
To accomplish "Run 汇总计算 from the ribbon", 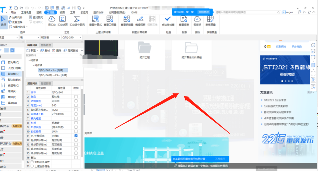I will tap(63, 21).
